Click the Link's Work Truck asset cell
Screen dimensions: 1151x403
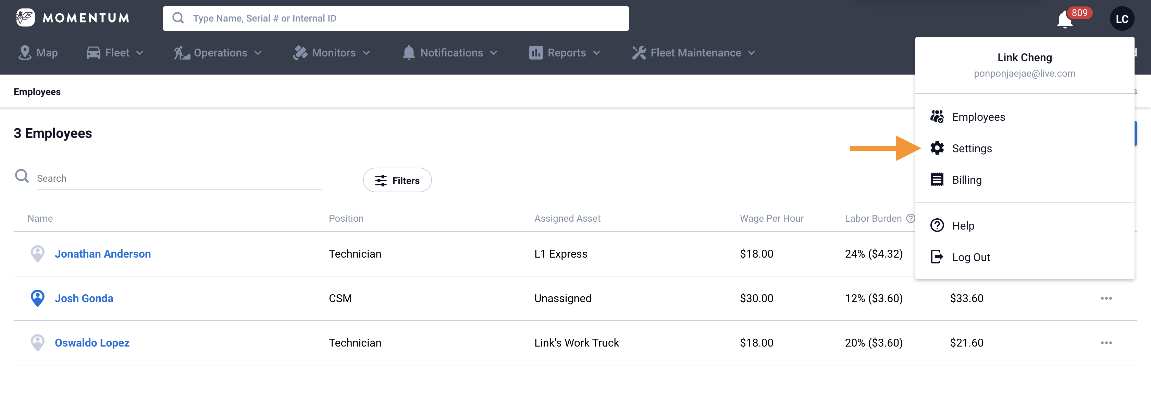(577, 343)
